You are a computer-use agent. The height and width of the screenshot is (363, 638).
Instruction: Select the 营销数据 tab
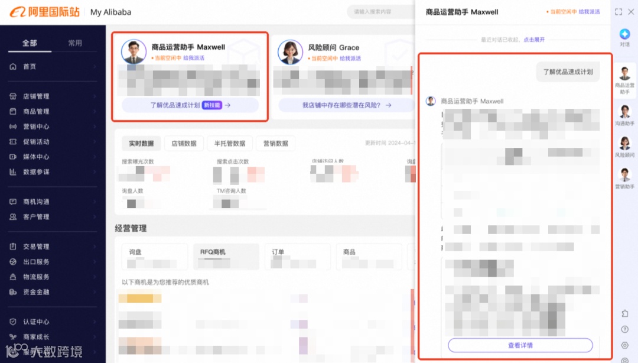click(x=276, y=144)
